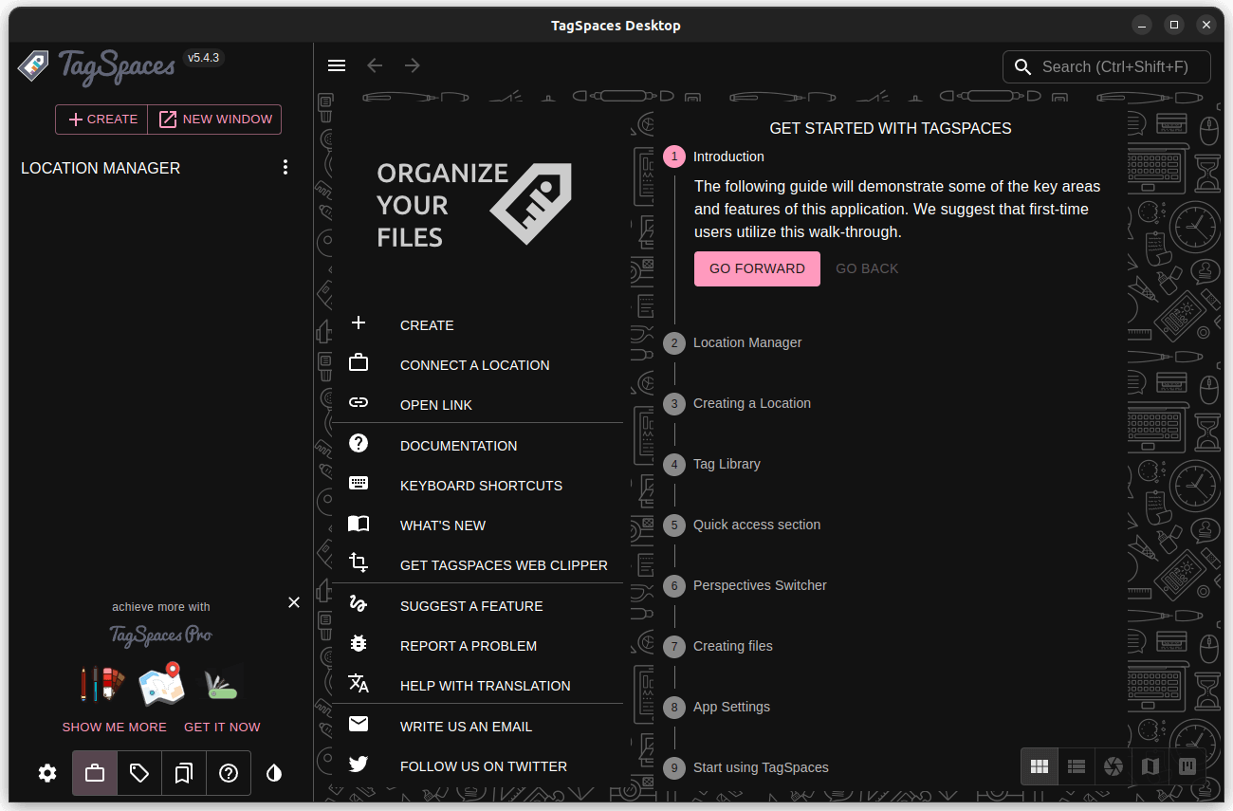Viewport: 1233px width, 811px height.
Task: Open the Help panel in the sidebar
Action: tap(229, 773)
